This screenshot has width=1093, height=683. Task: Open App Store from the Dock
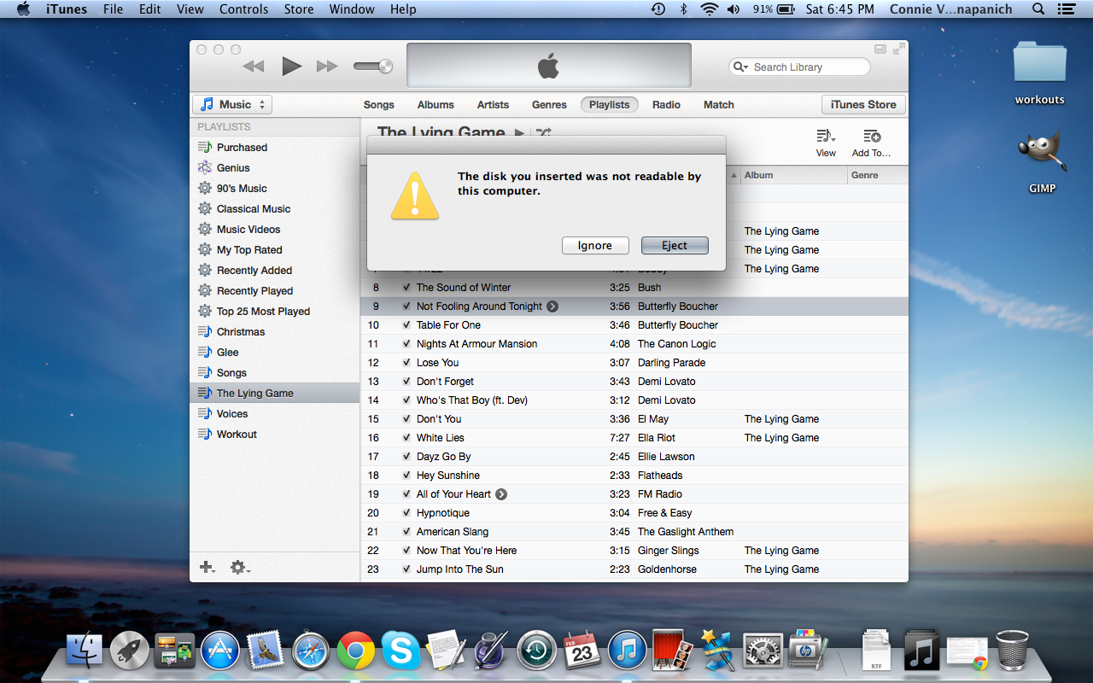(x=219, y=651)
